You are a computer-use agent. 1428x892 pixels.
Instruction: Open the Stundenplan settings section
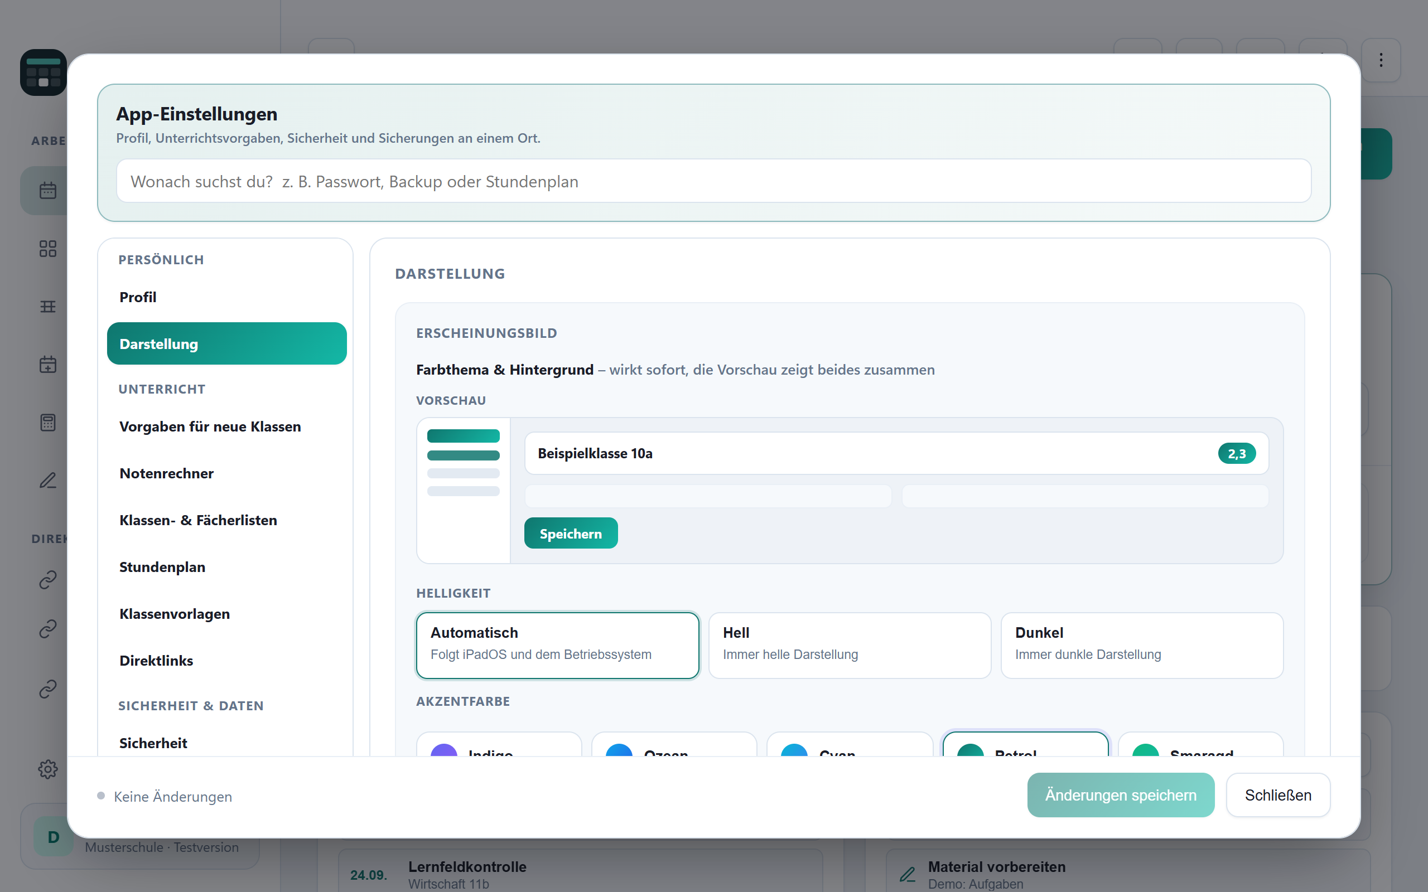[226, 566]
